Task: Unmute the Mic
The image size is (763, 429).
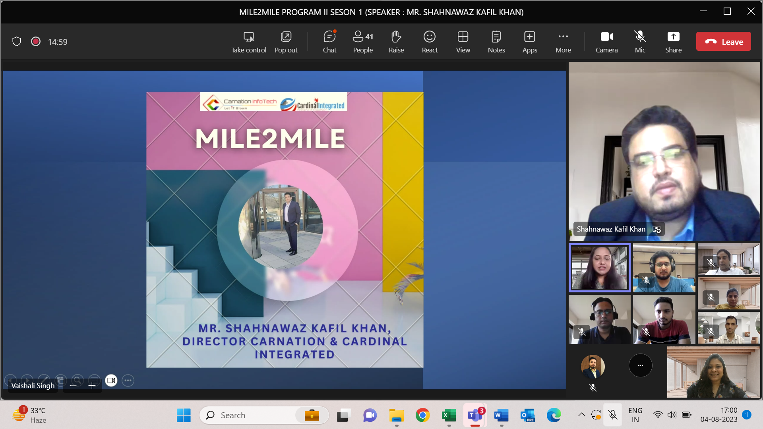Action: click(640, 42)
